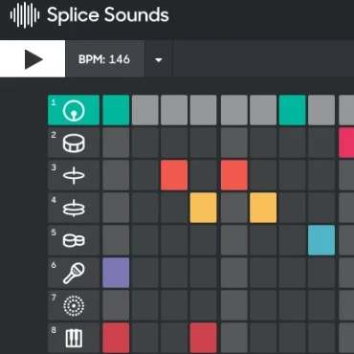Select the dotted circle track 7
354x354 pixels.
[x=74, y=305]
